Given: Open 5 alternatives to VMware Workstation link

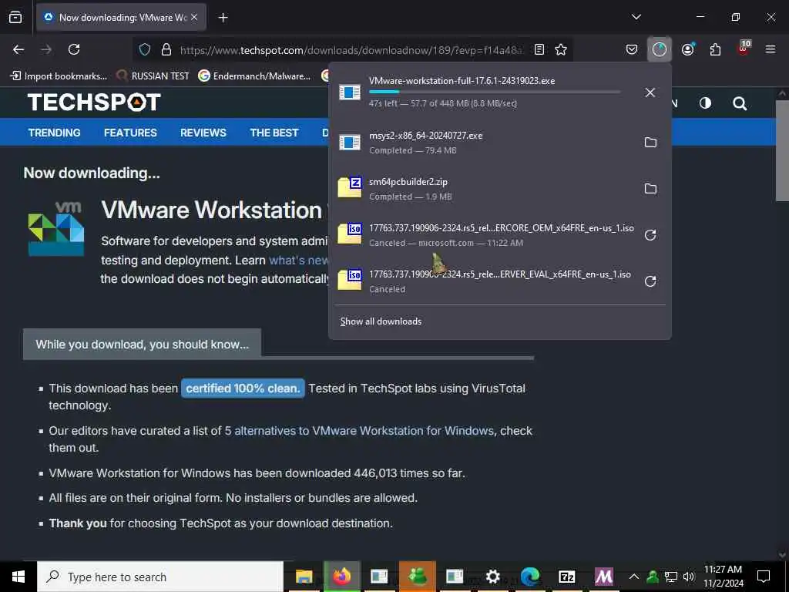Looking at the screenshot, I should coord(359,431).
